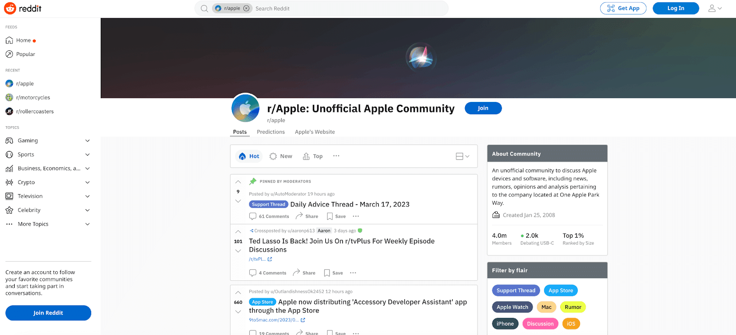
Task: Downvote the Daily Advice Thread post
Action: point(238,201)
